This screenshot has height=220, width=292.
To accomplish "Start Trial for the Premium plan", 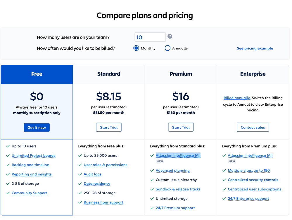I will tap(181, 127).
